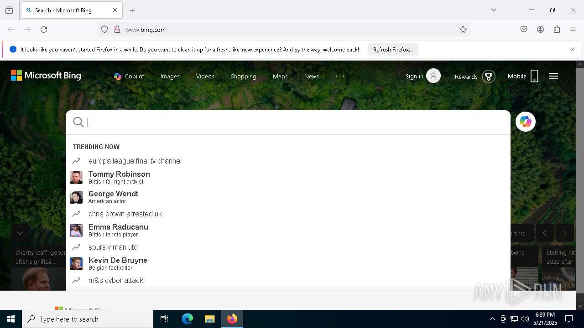The height and width of the screenshot is (328, 584).
Task: Select the Kevin De Bruyne suggestion
Action: point(288,263)
